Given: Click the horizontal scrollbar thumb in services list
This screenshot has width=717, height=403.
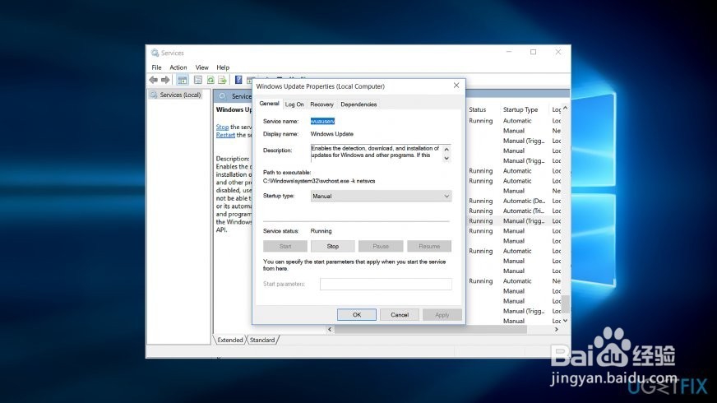Looking at the screenshot, I should pos(431,329).
